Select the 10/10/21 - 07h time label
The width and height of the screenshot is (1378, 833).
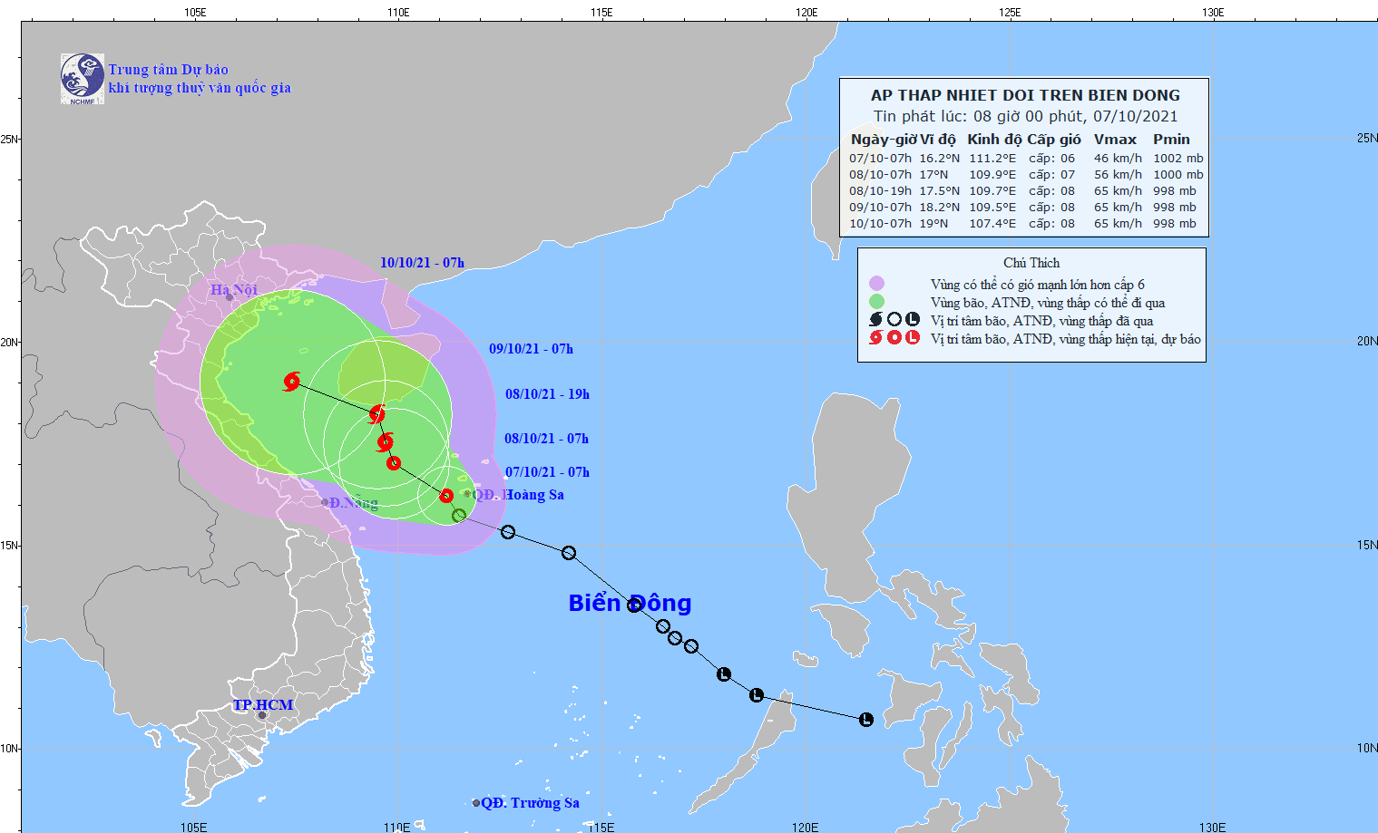tap(422, 263)
